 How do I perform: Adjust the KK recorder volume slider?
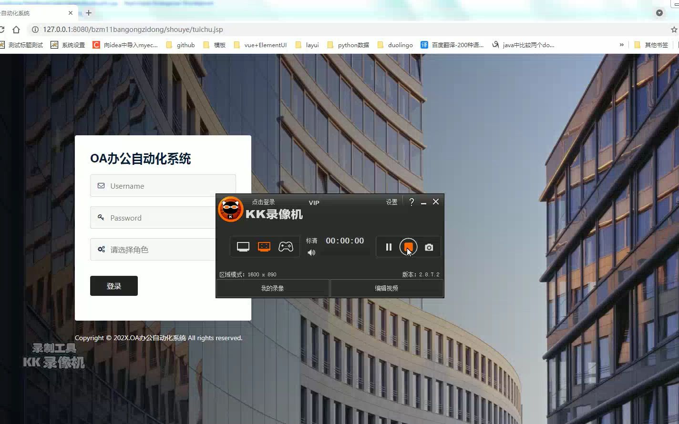point(345,252)
